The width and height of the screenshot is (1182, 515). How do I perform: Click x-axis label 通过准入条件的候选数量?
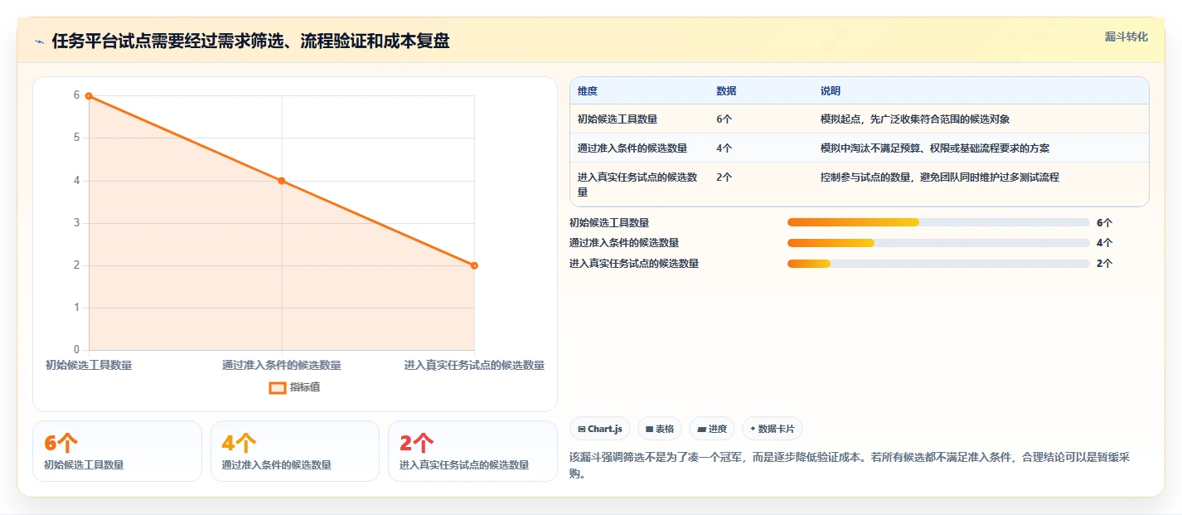(x=282, y=365)
